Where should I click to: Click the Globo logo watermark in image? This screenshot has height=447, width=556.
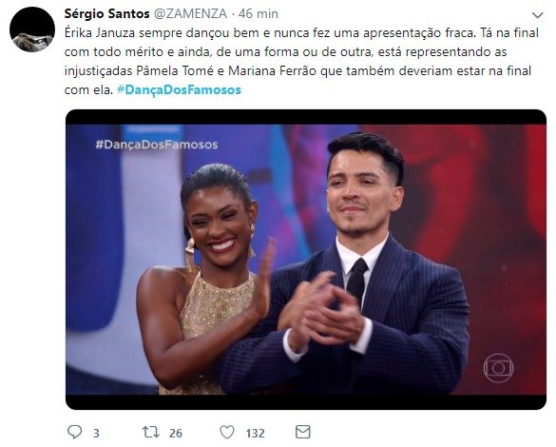click(x=498, y=368)
